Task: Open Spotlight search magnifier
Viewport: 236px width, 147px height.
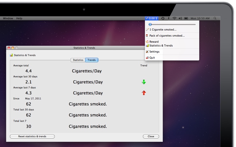Action: pyautogui.click(x=215, y=18)
